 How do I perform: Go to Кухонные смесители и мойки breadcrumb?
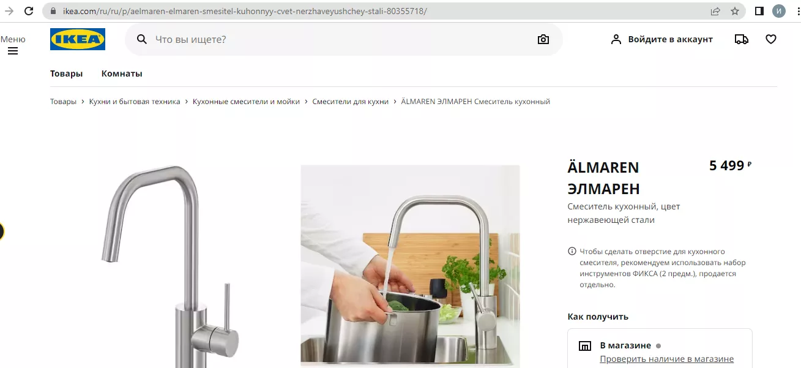coord(246,102)
